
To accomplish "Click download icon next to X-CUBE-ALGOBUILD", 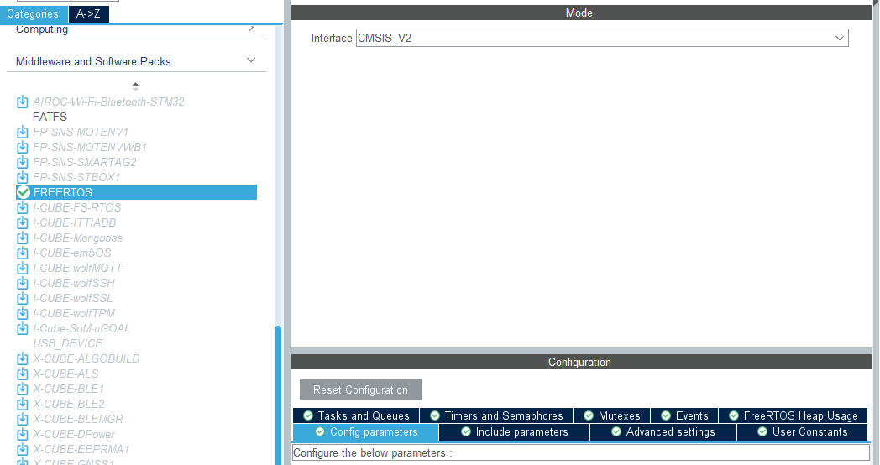I will click(23, 358).
